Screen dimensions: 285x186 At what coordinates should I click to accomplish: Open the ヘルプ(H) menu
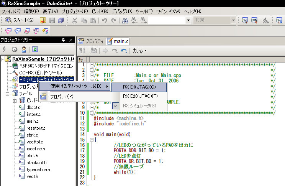coord(193,12)
